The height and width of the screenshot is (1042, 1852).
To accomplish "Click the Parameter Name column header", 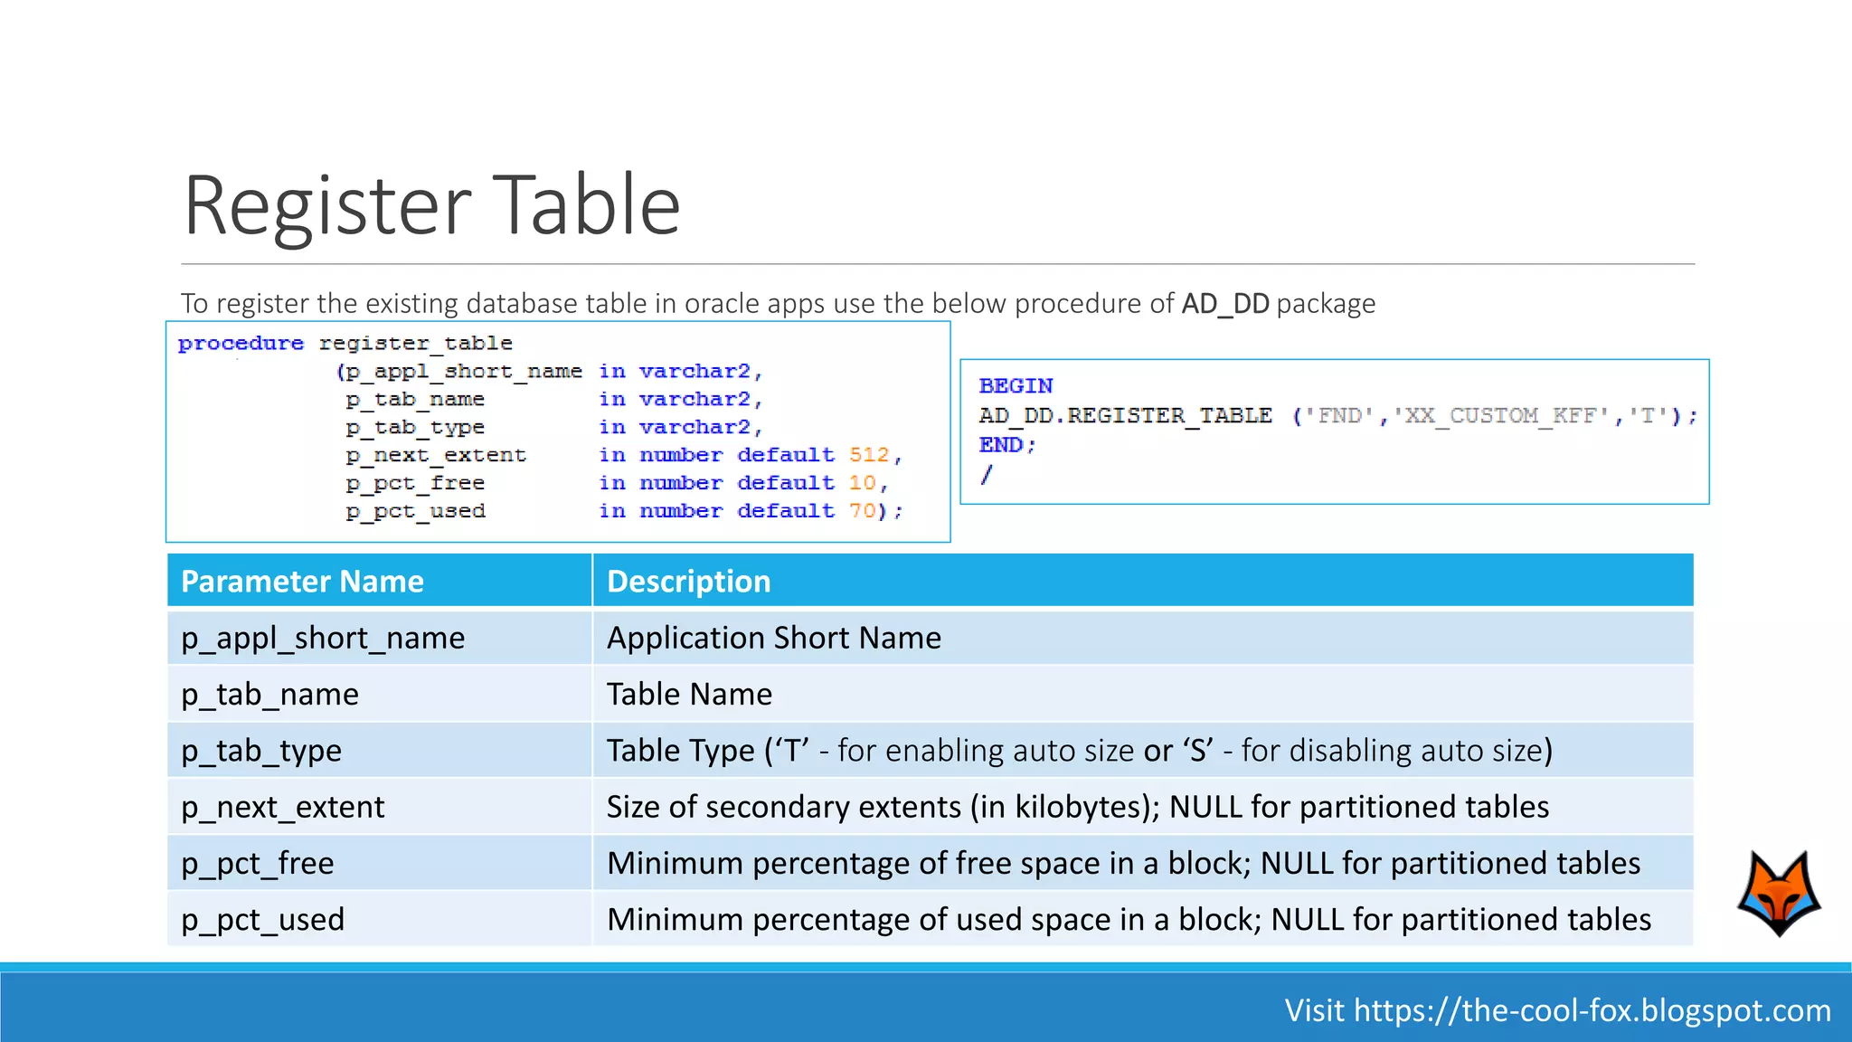I will coord(302,581).
